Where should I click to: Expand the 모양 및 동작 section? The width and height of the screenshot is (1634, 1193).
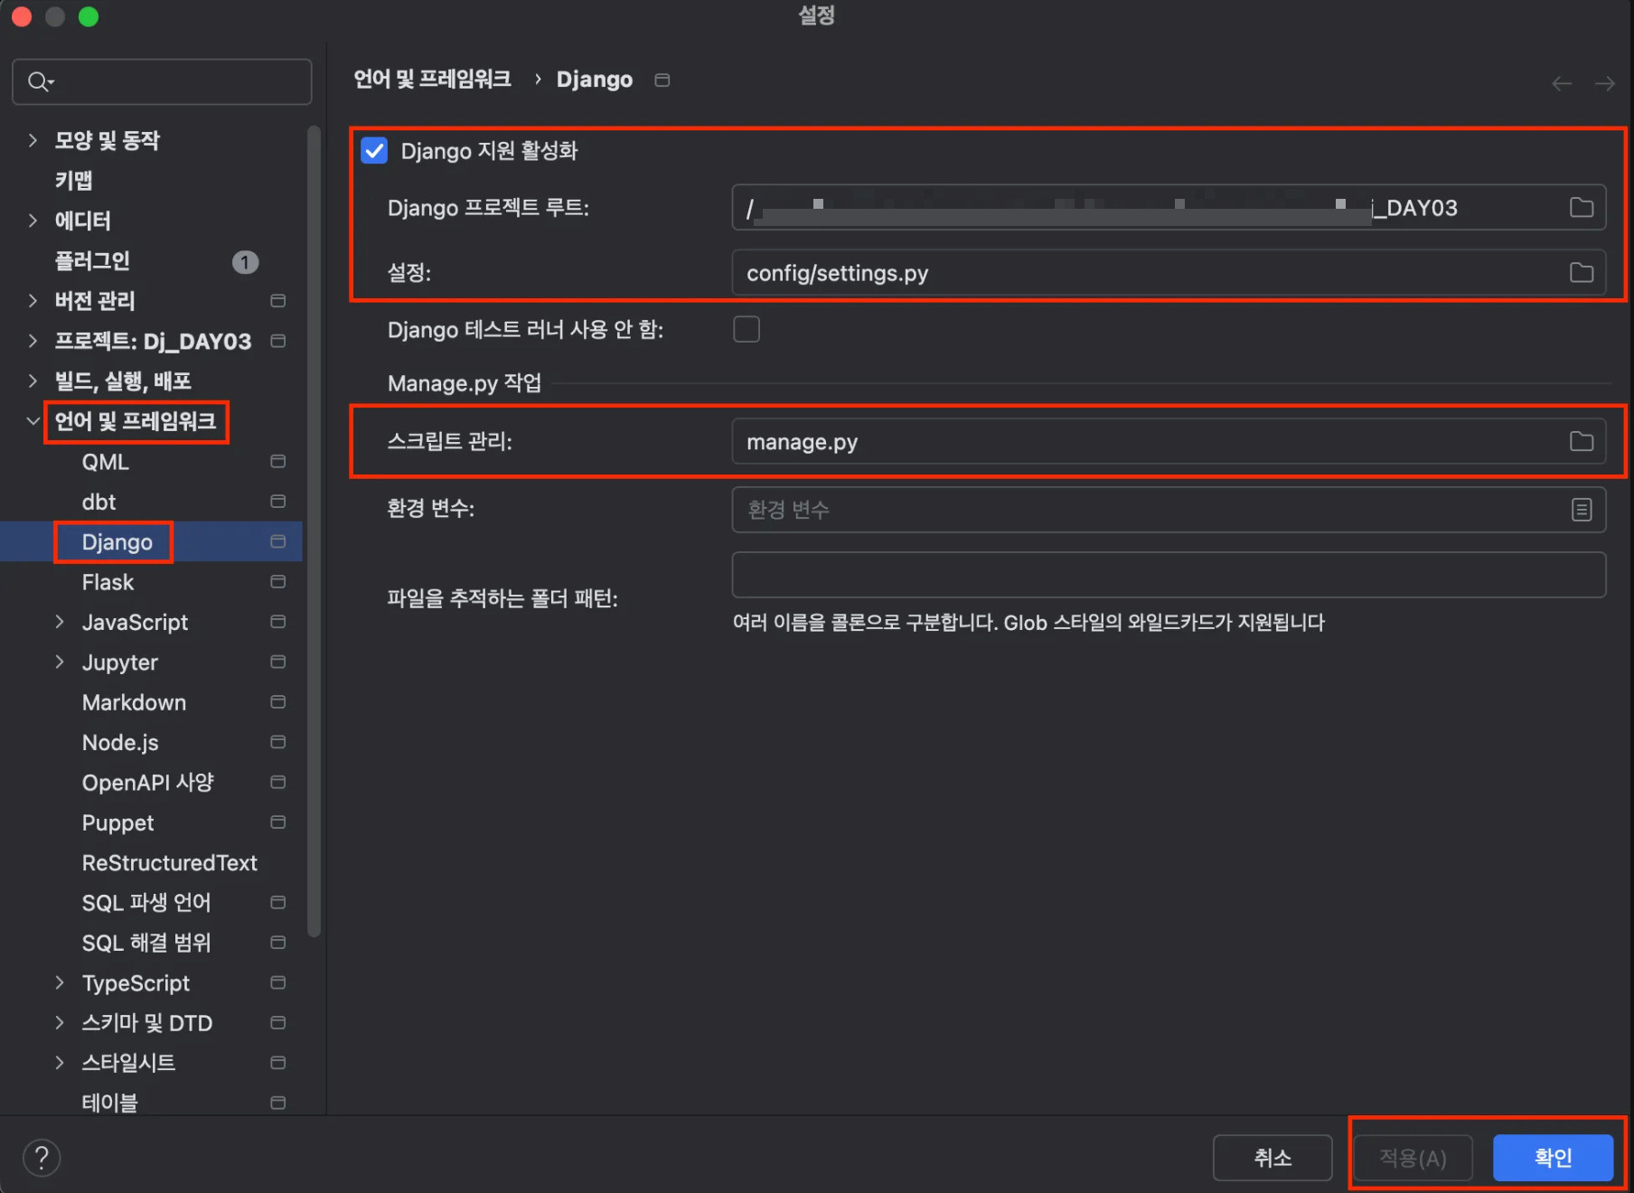coord(33,140)
